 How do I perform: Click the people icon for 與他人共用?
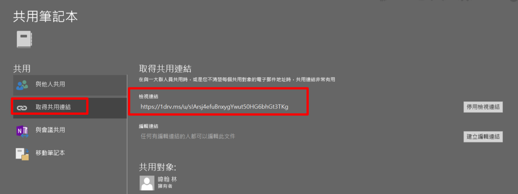point(22,85)
